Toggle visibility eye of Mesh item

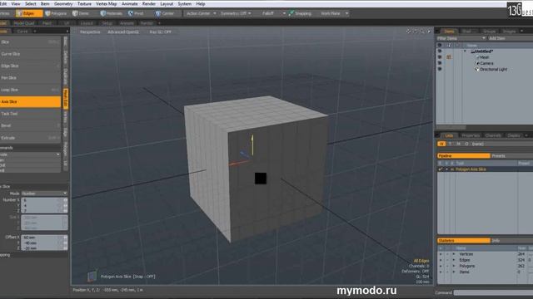point(440,57)
